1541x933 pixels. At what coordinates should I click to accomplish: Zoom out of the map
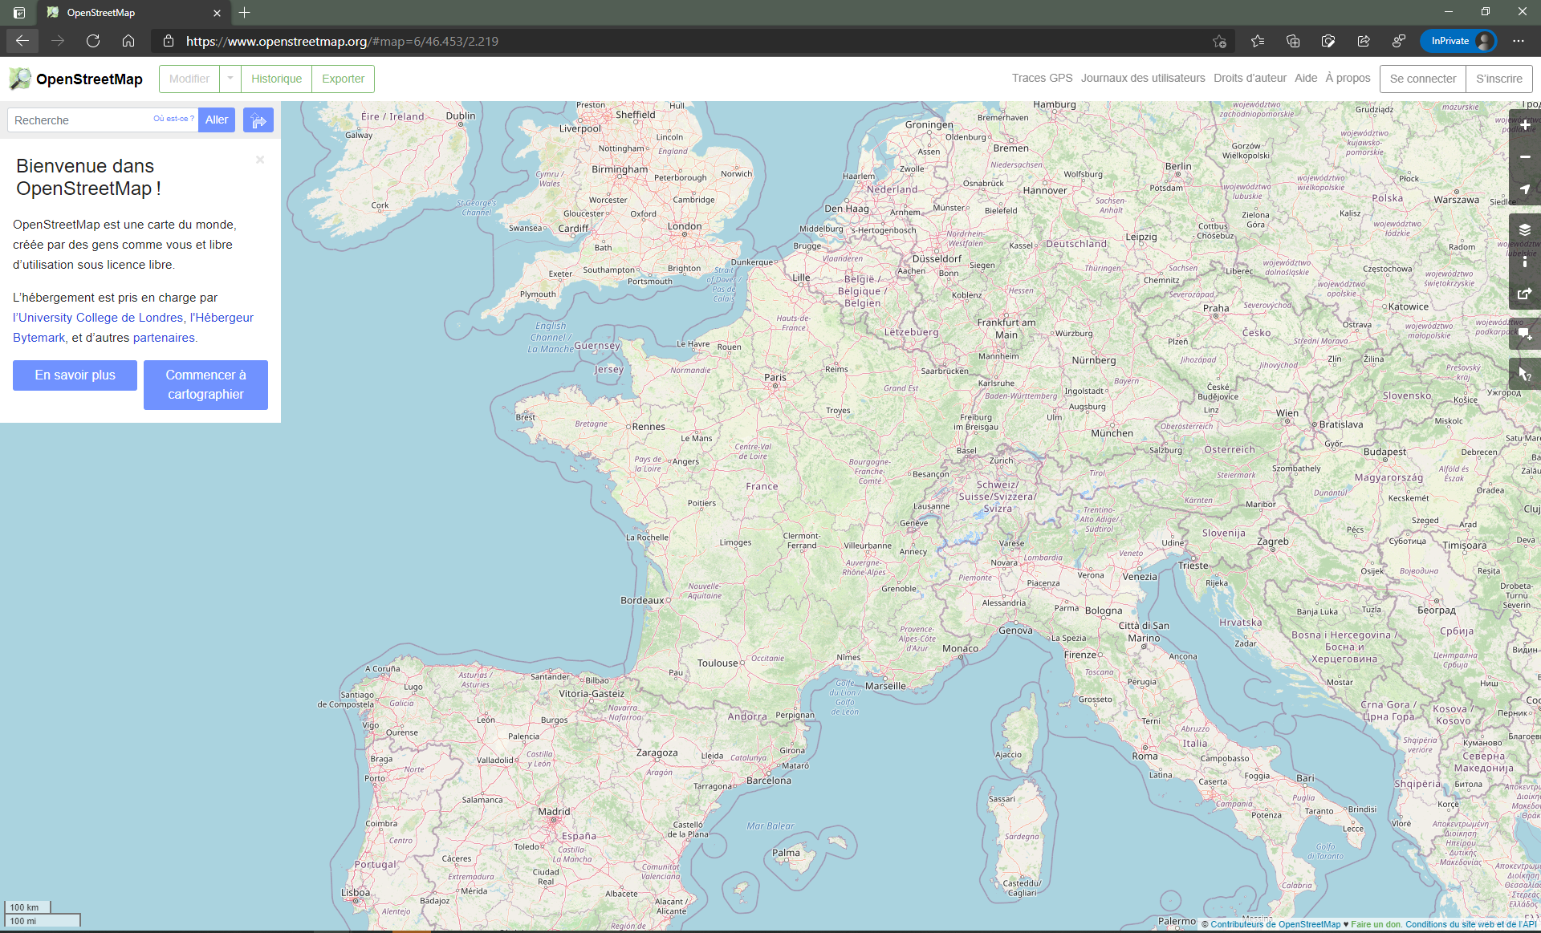point(1524,157)
